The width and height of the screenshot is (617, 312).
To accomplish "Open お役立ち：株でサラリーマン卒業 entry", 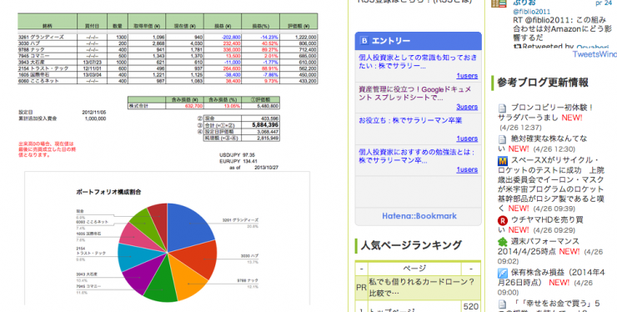I will (410, 120).
